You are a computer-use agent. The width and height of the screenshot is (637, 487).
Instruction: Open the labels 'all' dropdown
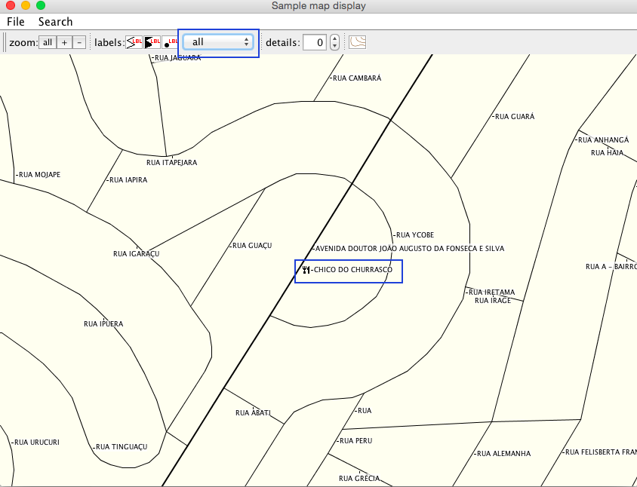[220, 43]
